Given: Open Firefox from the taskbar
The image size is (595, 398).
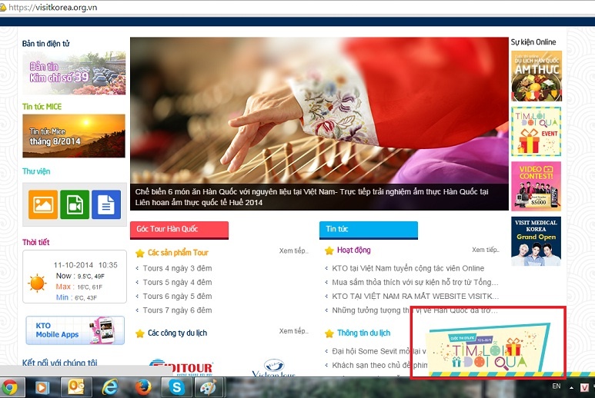Looking at the screenshot, I should coord(142,387).
